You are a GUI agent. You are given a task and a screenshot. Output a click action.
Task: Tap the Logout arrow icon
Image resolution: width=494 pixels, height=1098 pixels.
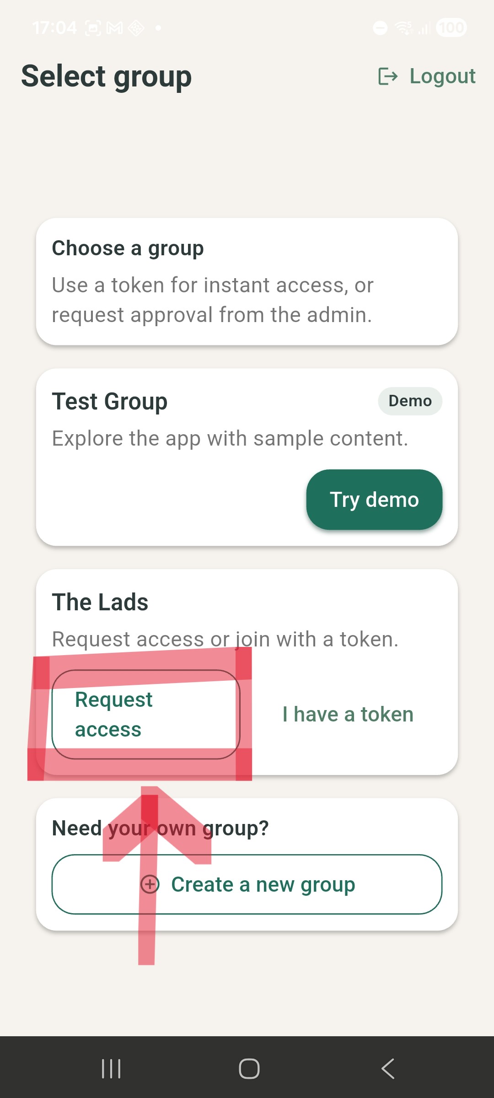pyautogui.click(x=388, y=76)
